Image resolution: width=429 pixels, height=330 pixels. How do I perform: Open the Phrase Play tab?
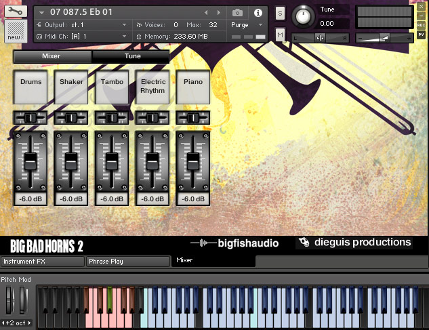[x=128, y=262]
